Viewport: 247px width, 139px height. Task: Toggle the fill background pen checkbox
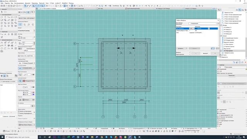pos(24,87)
